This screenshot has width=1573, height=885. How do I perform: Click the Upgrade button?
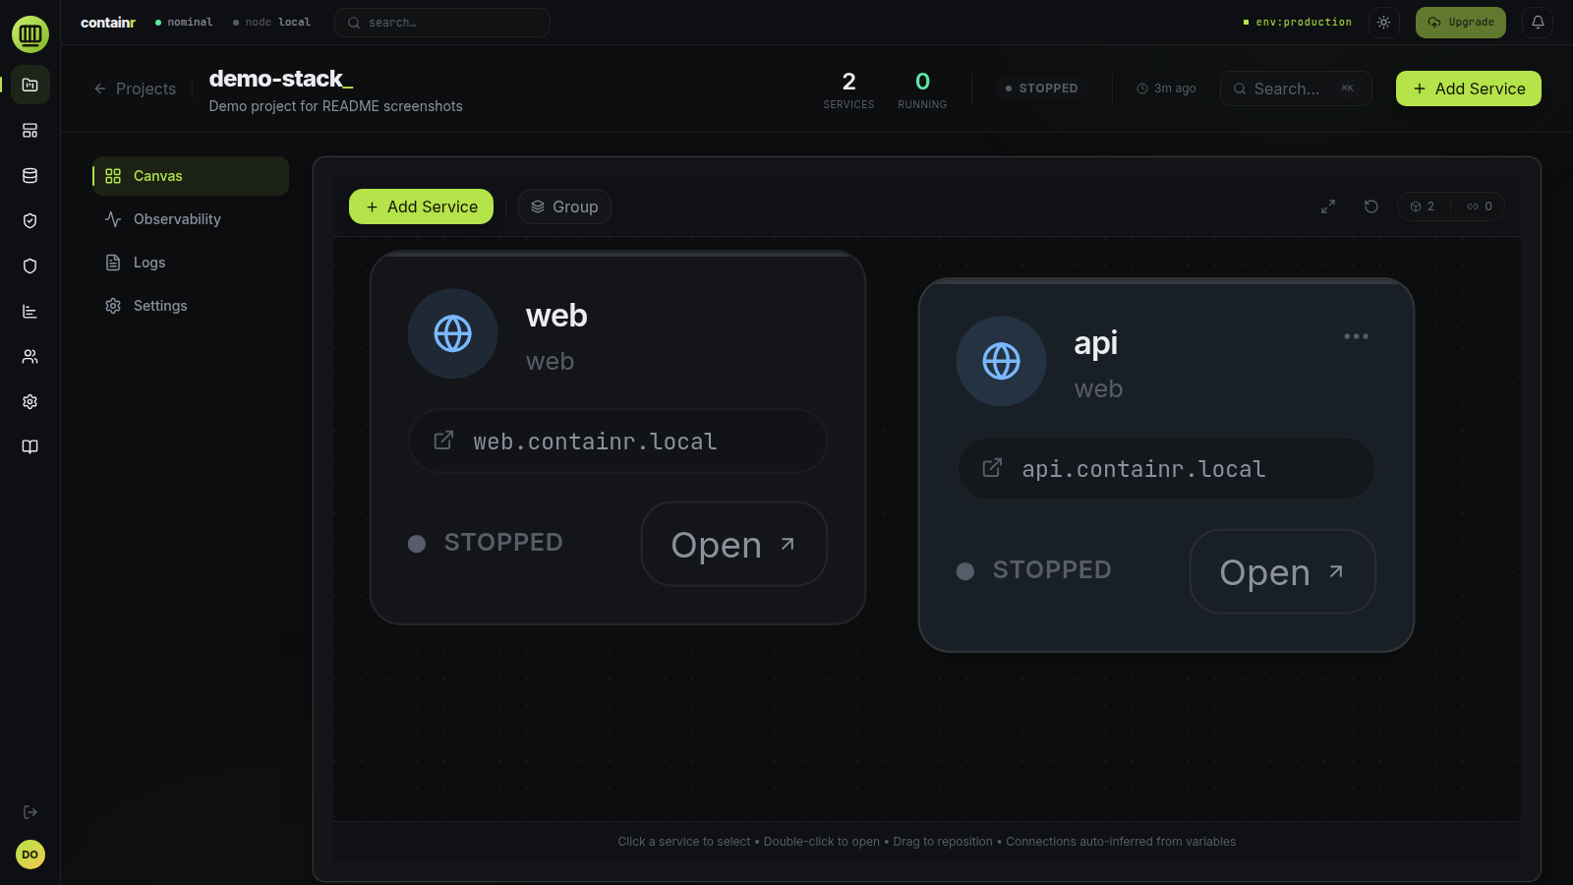[1461, 23]
